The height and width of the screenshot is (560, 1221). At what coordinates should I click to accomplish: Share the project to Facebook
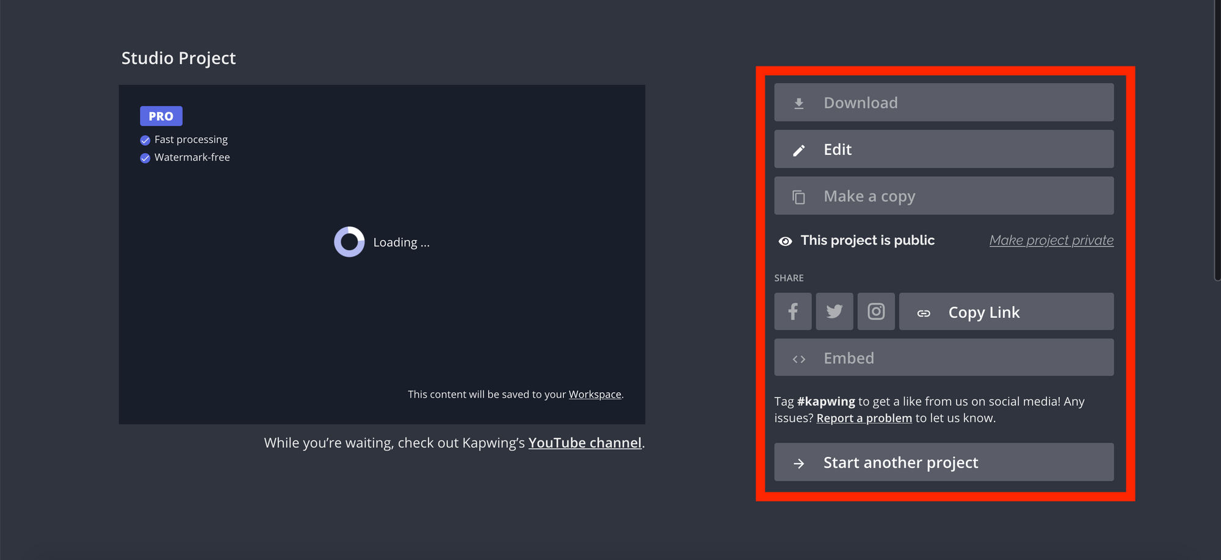click(x=792, y=311)
